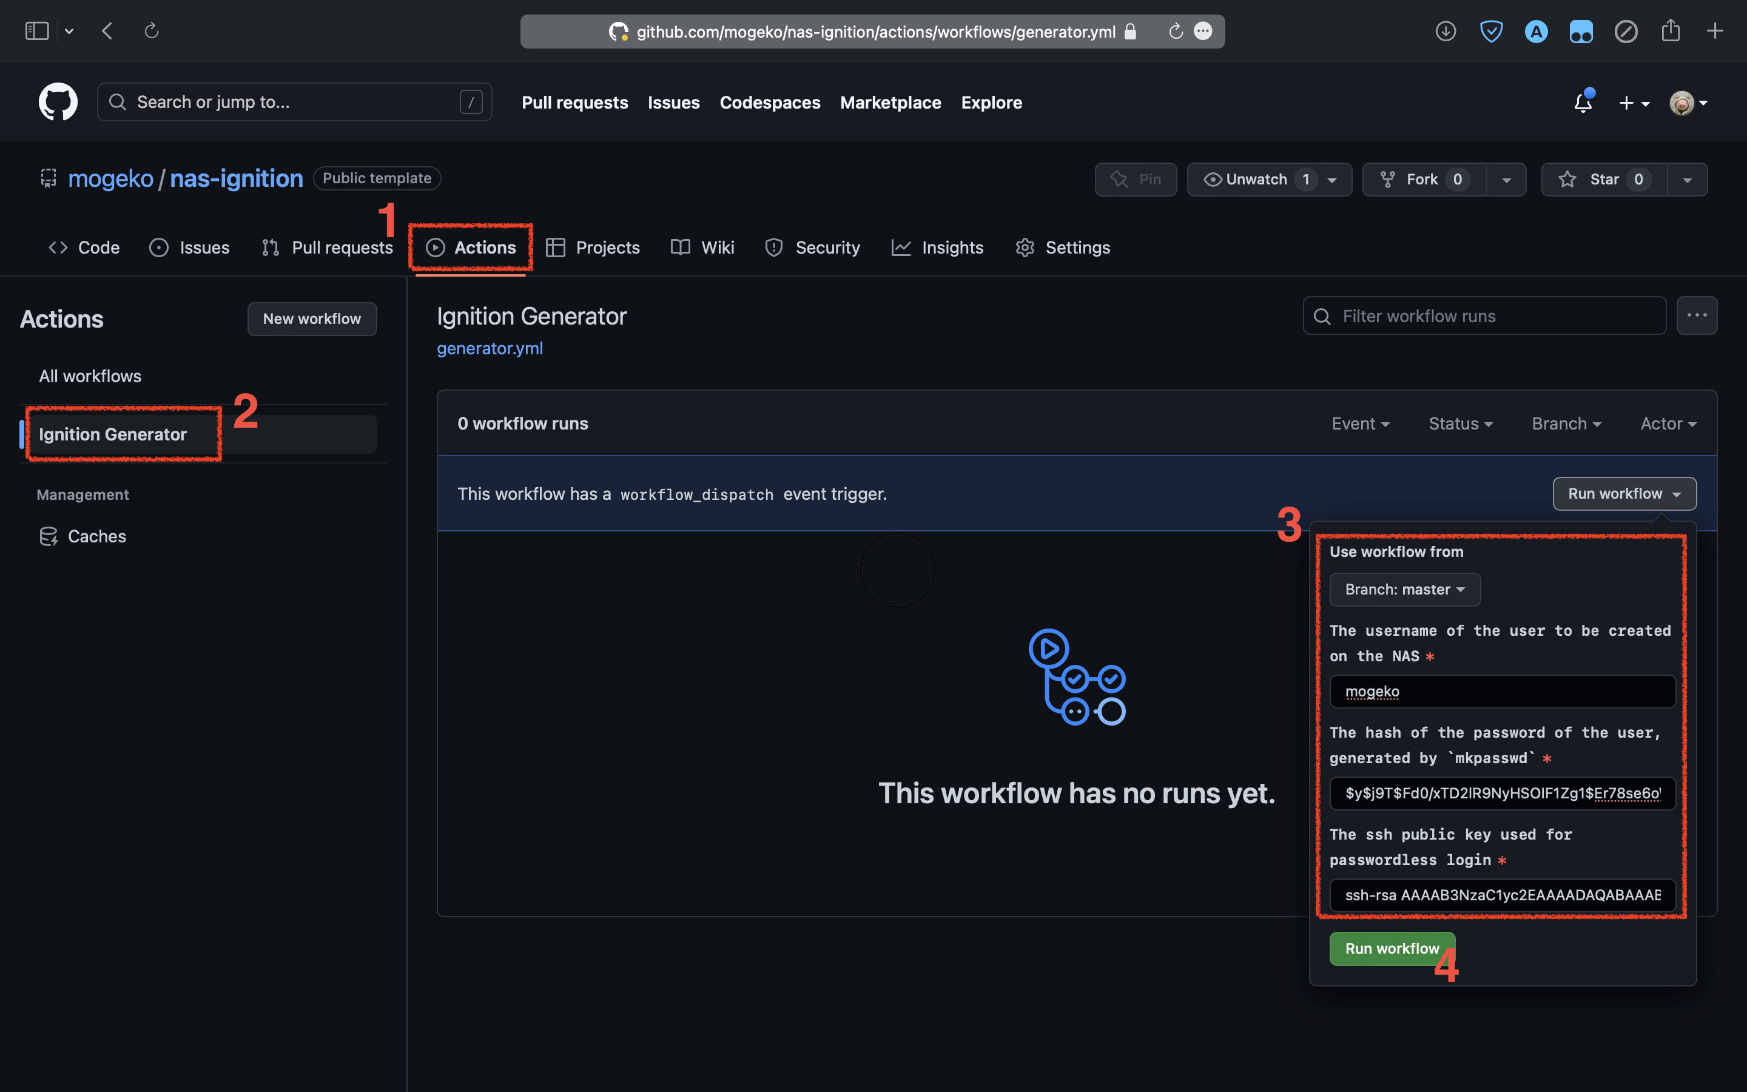
Task: Click the green Run workflow button
Action: tap(1392, 948)
